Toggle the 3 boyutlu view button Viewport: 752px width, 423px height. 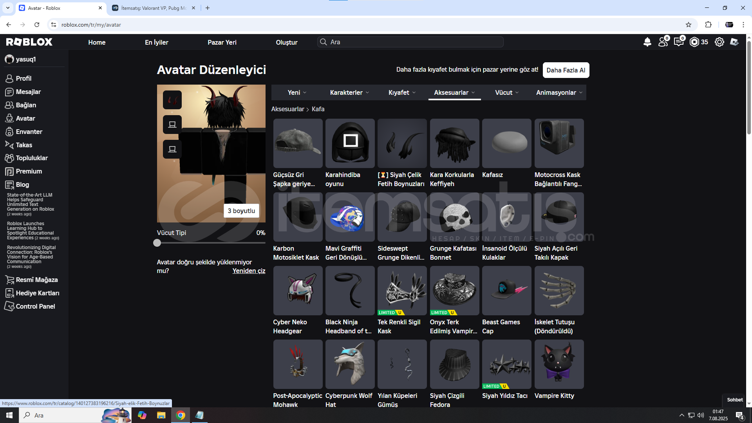click(241, 211)
